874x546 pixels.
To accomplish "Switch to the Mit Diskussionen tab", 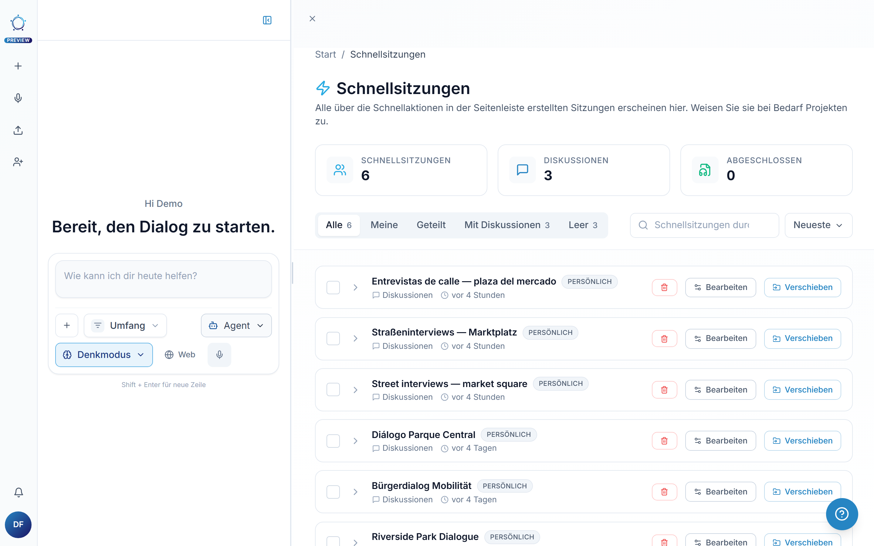I will 507,225.
